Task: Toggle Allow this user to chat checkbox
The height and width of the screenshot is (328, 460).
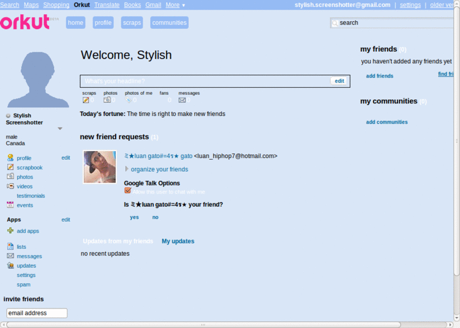Action: 128,191
